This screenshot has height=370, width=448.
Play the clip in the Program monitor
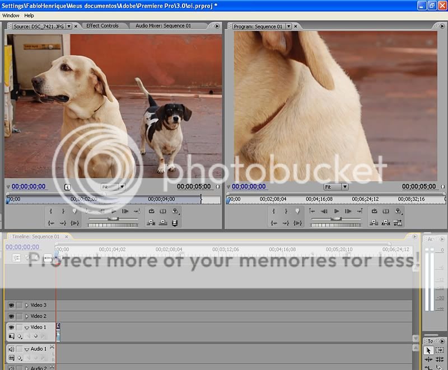tap(337, 211)
